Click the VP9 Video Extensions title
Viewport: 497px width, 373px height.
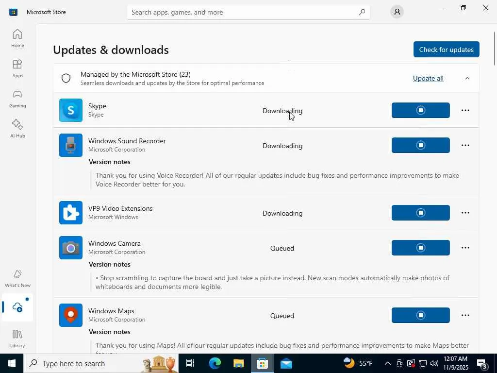tap(120, 208)
